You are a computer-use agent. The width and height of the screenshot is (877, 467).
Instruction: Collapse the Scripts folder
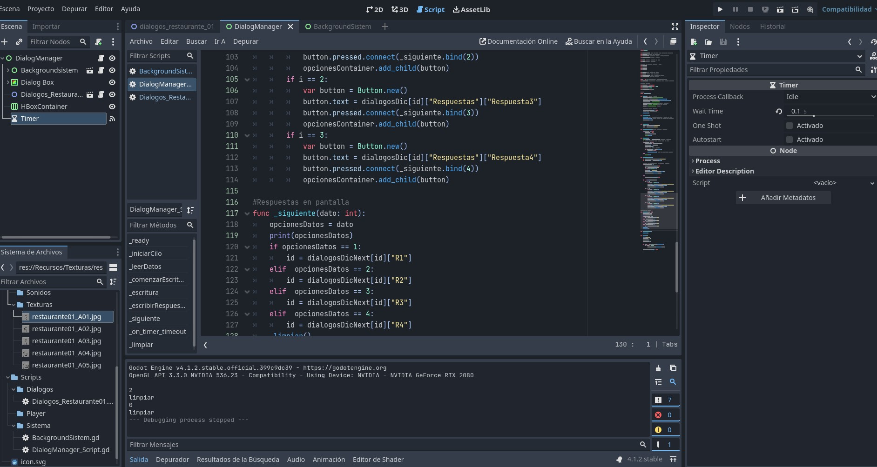8,377
